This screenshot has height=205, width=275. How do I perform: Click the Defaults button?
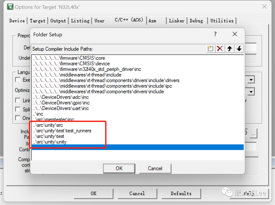point(181,194)
